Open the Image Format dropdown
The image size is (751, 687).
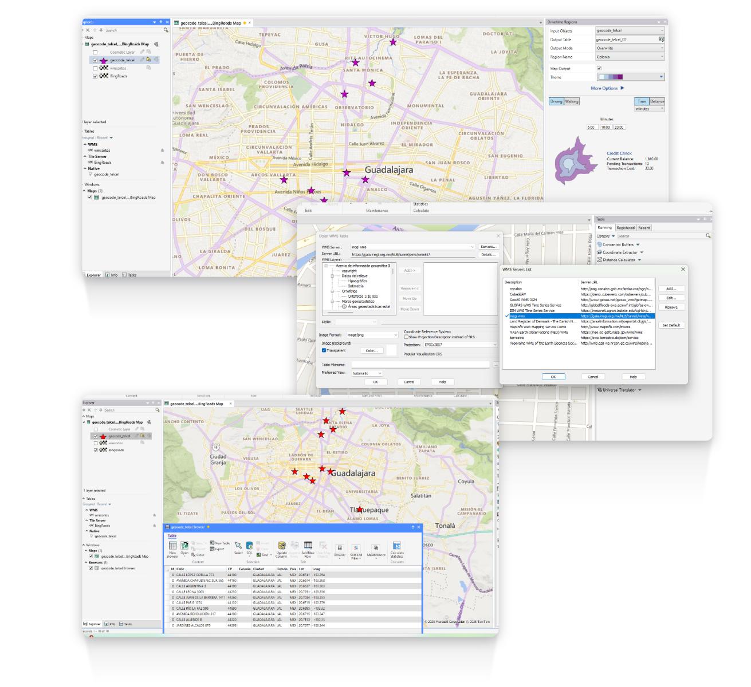(x=395, y=335)
